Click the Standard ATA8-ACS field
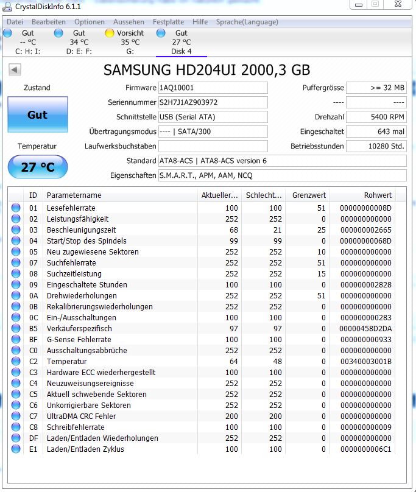The width and height of the screenshot is (416, 492). (282, 161)
